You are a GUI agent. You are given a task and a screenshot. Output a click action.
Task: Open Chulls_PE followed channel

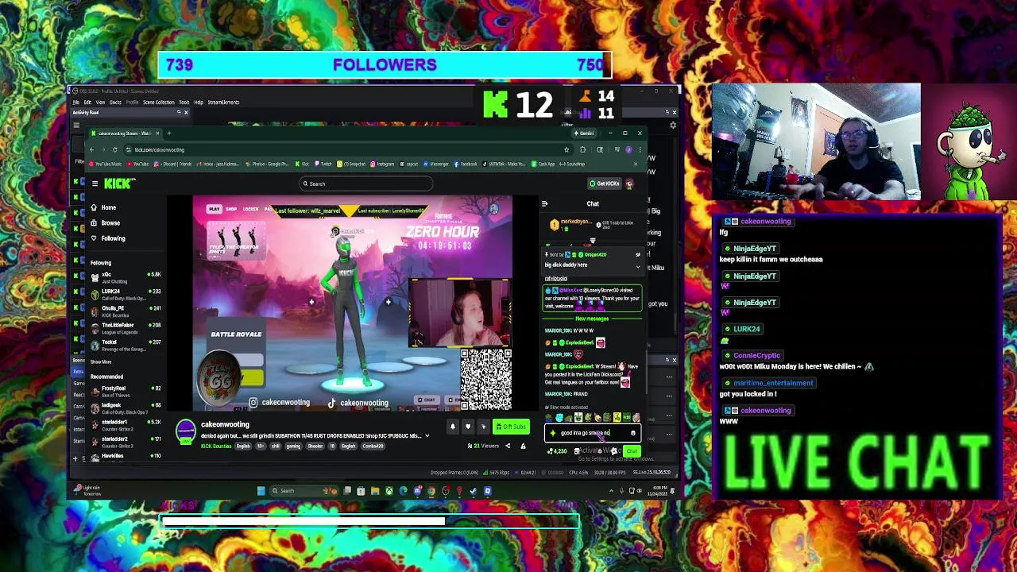click(126, 311)
